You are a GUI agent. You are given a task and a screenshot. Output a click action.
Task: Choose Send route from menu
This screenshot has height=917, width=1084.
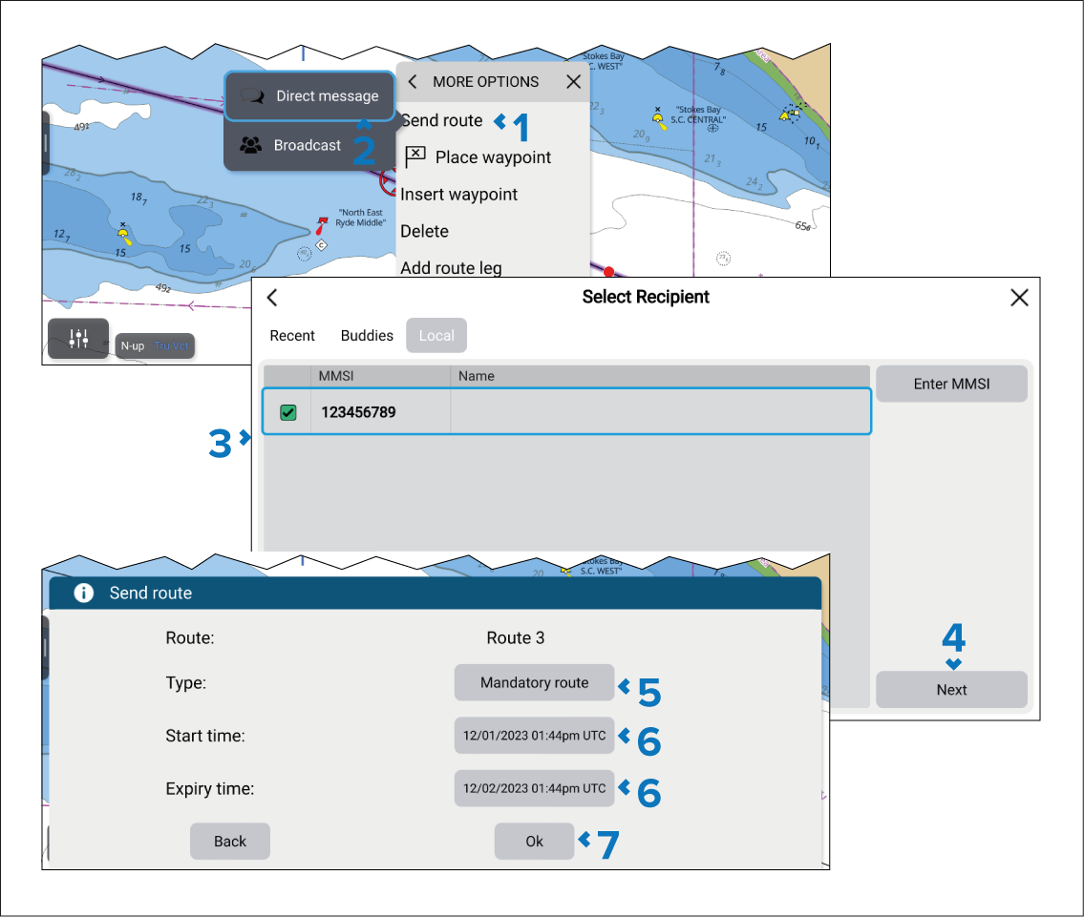pyautogui.click(x=442, y=120)
